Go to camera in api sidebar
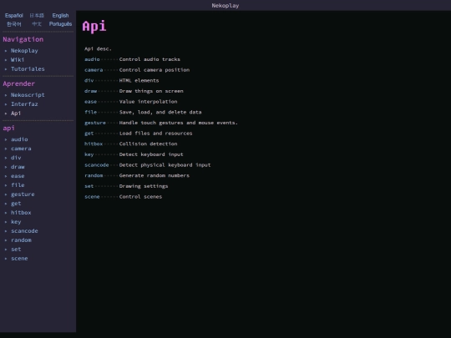Screen dimensions: 451x338 click(x=21, y=149)
